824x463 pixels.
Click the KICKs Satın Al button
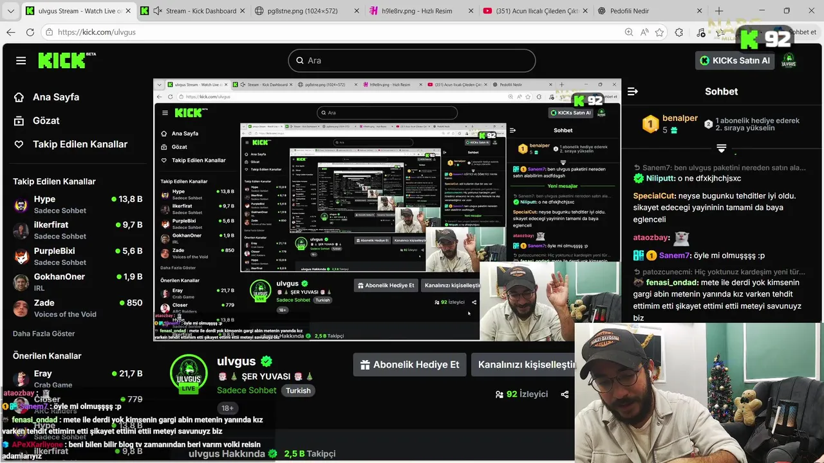coord(735,60)
